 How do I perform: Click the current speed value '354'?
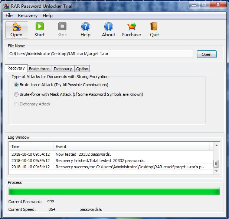pos(52,209)
